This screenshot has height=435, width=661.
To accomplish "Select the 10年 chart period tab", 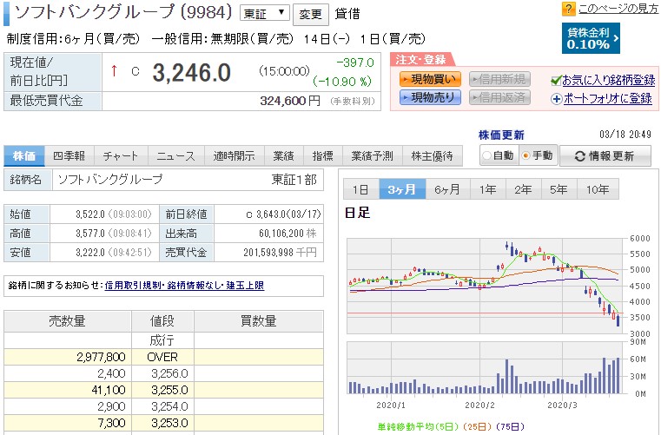I will point(598,189).
